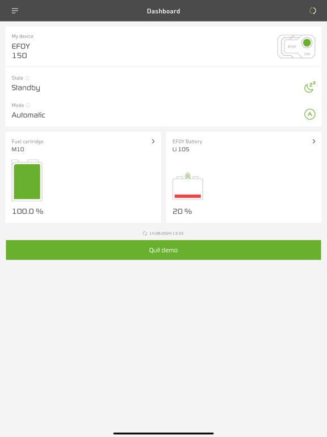
Task: Tap the green fuel cartridge icon
Action: pos(27,180)
